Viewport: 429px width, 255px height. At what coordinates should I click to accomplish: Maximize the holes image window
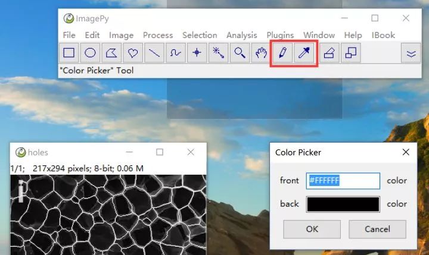160,152
